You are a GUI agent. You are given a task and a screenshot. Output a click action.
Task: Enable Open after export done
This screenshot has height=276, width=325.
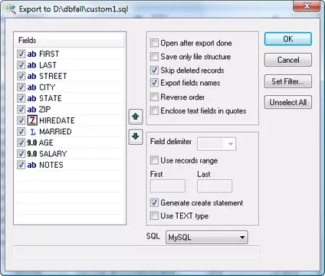pyautogui.click(x=154, y=43)
